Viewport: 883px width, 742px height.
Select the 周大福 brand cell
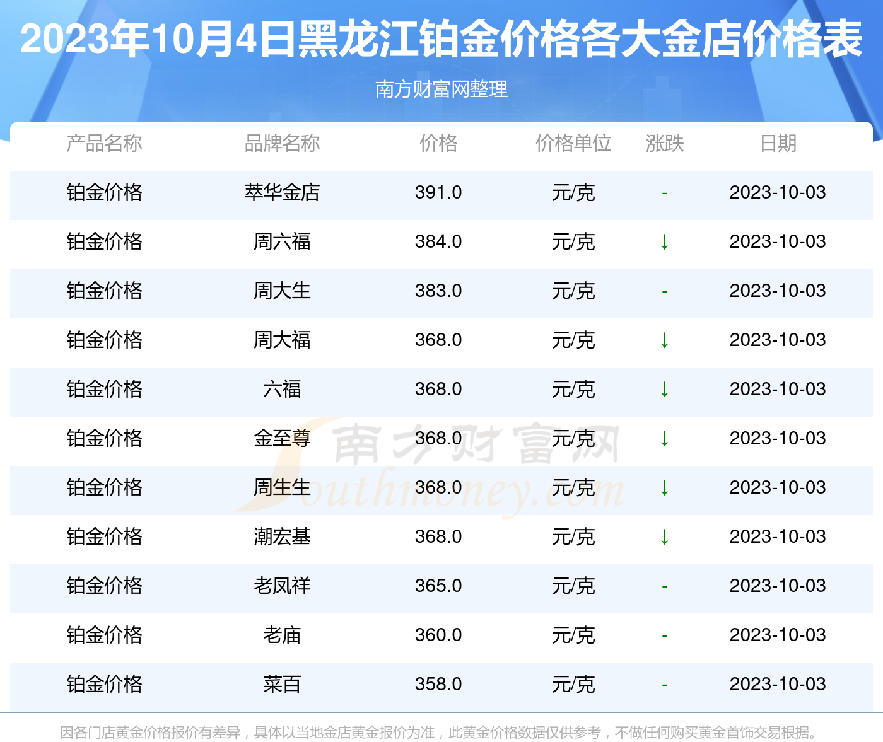(x=282, y=340)
